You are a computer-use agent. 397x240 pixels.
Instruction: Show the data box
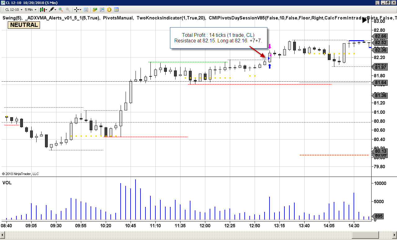(x=86, y=10)
